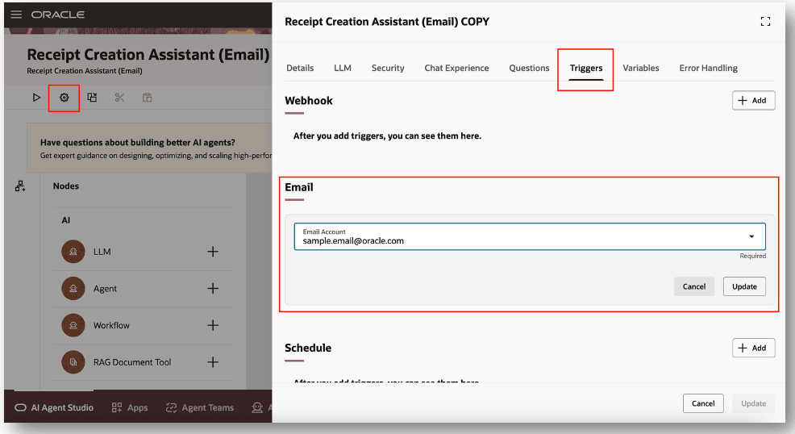Image resolution: width=795 pixels, height=434 pixels.
Task: Click the RAG Document Tool round icon
Action: pos(73,362)
